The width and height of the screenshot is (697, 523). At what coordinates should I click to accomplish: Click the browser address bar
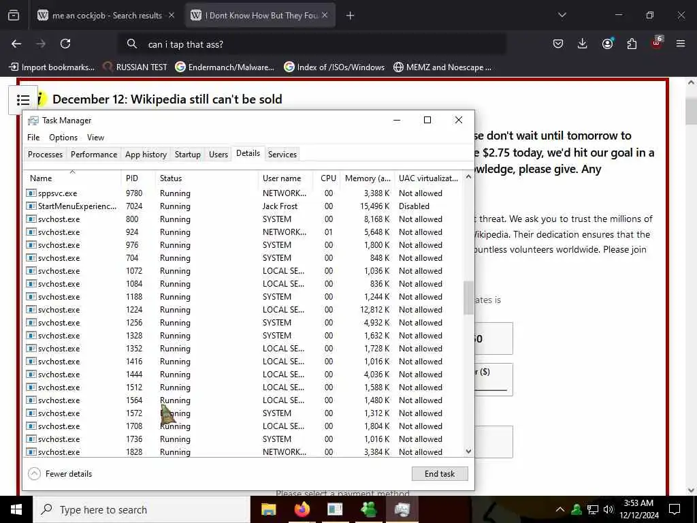point(311,44)
